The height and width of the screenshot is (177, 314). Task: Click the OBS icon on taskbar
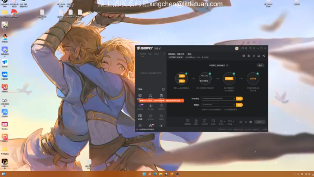(177, 174)
